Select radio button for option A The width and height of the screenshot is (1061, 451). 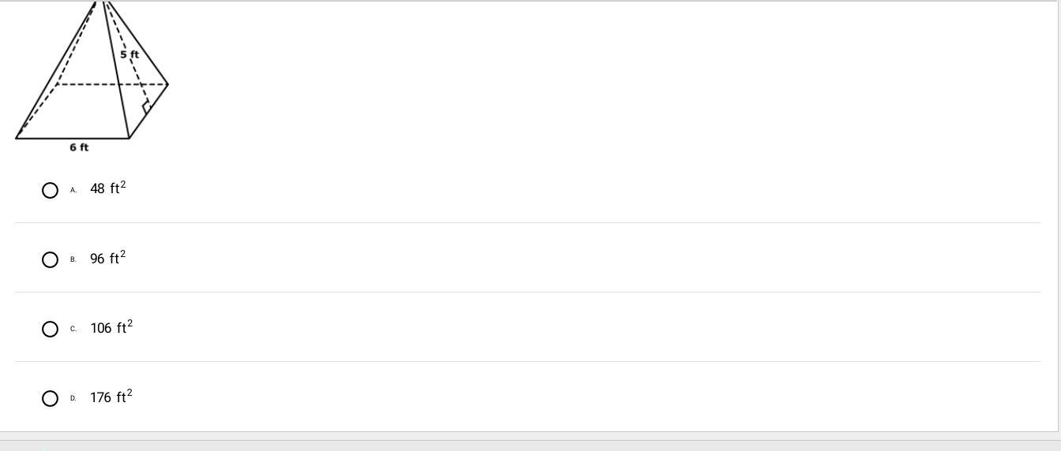[x=50, y=190]
